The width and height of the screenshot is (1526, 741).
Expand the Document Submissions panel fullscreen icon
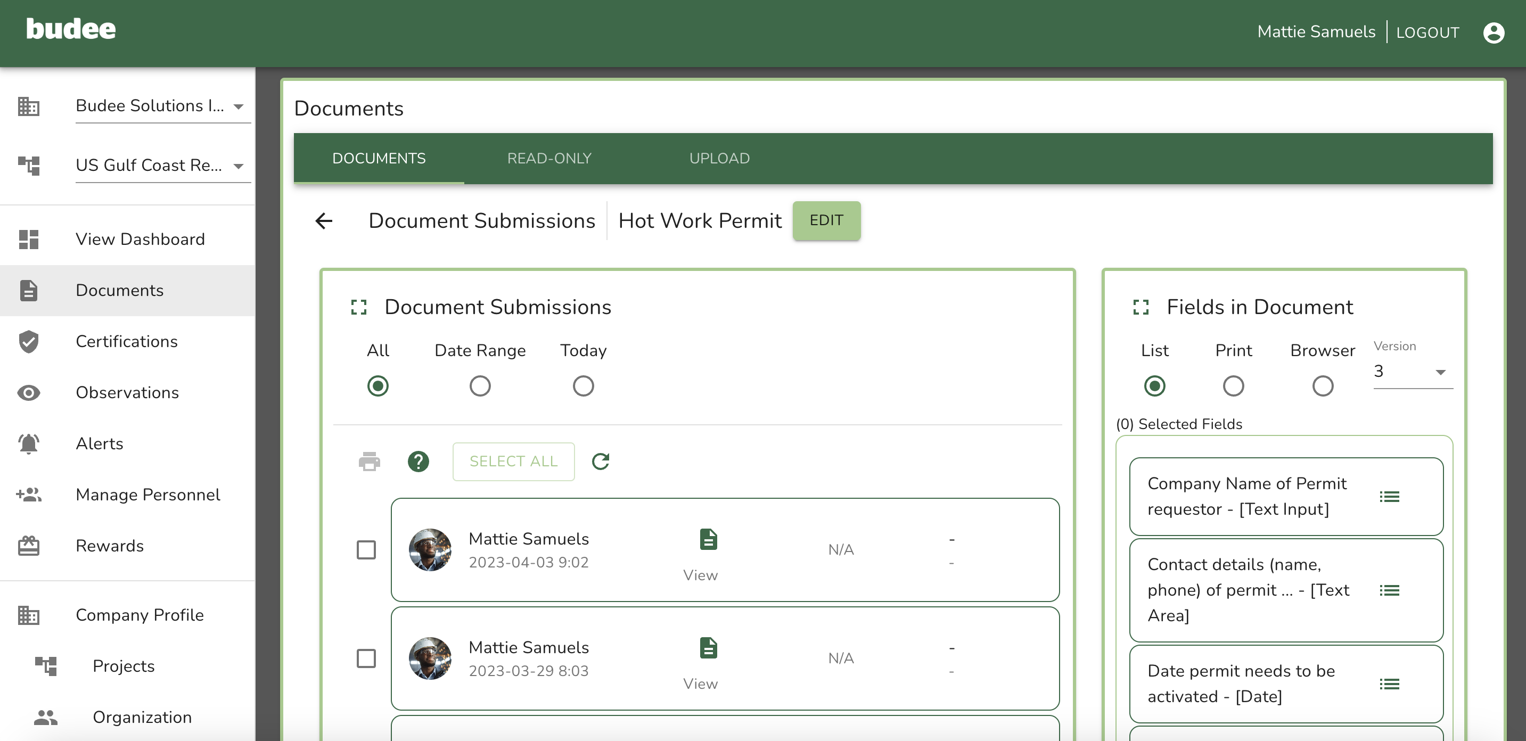click(359, 307)
